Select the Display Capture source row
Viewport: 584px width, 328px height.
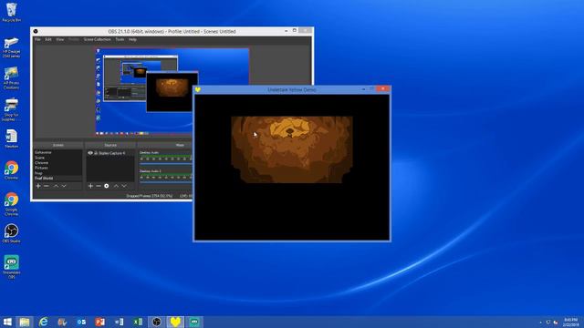pos(110,153)
